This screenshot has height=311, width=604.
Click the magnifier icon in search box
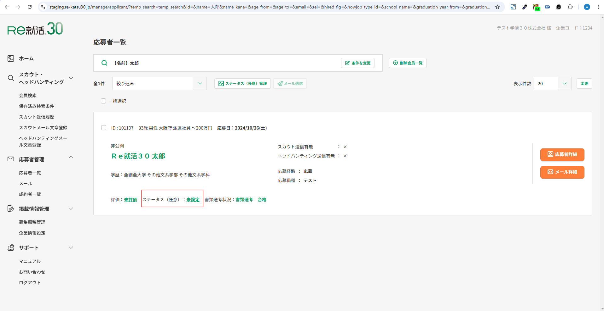104,63
